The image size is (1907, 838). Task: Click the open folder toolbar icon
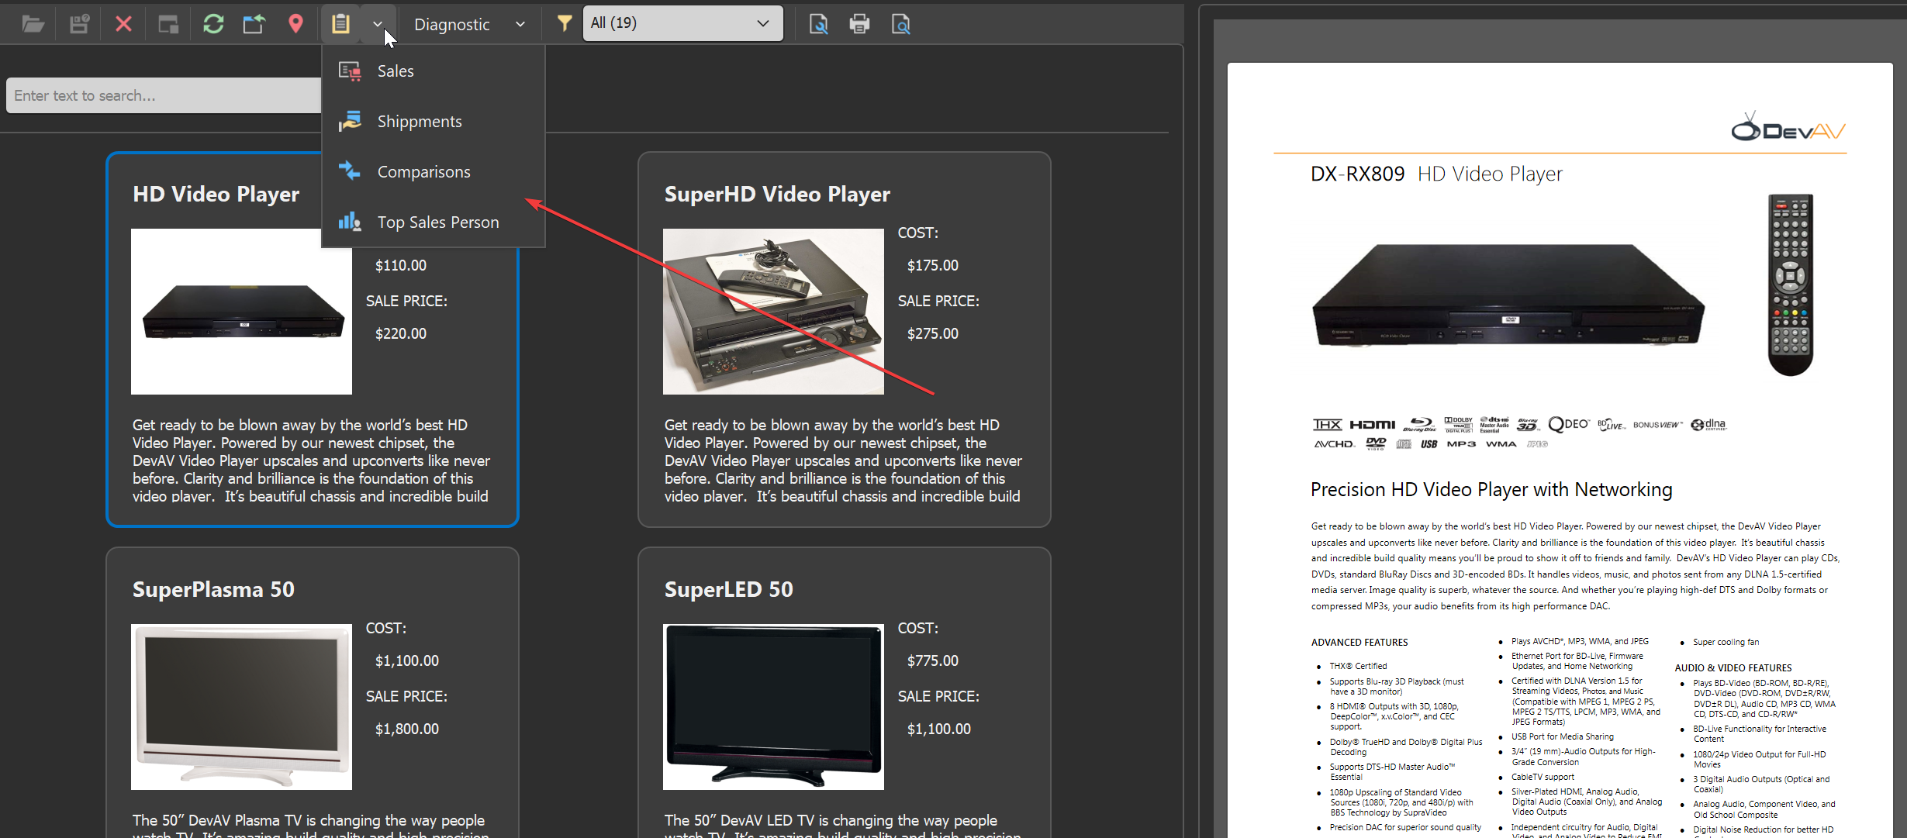click(33, 24)
